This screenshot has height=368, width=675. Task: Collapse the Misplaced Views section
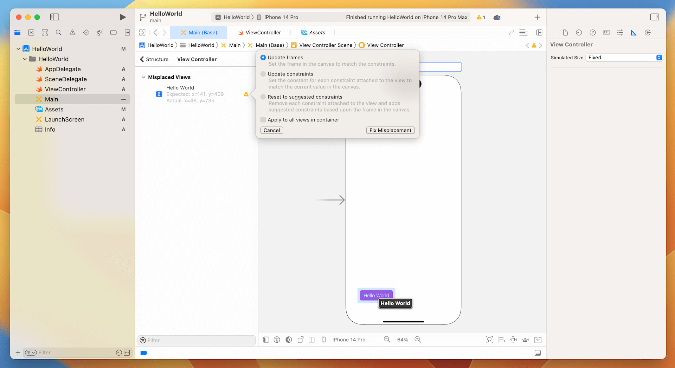pos(143,77)
